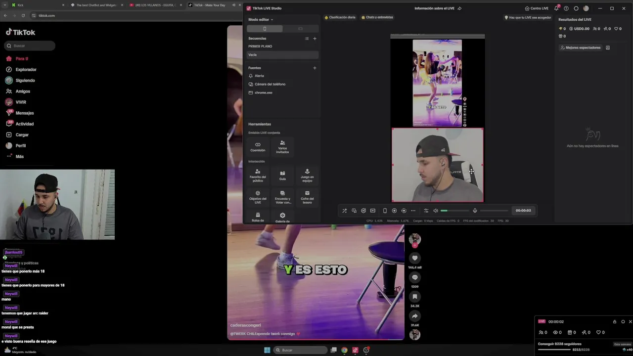Like the TikTok video with heart icon
Image resolution: width=633 pixels, height=356 pixels.
(415, 258)
